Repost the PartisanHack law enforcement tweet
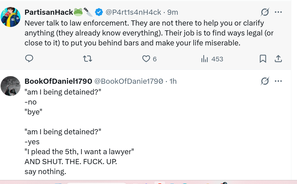This screenshot has height=184, width=297. coord(87,59)
